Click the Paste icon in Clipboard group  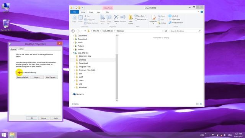80,19
